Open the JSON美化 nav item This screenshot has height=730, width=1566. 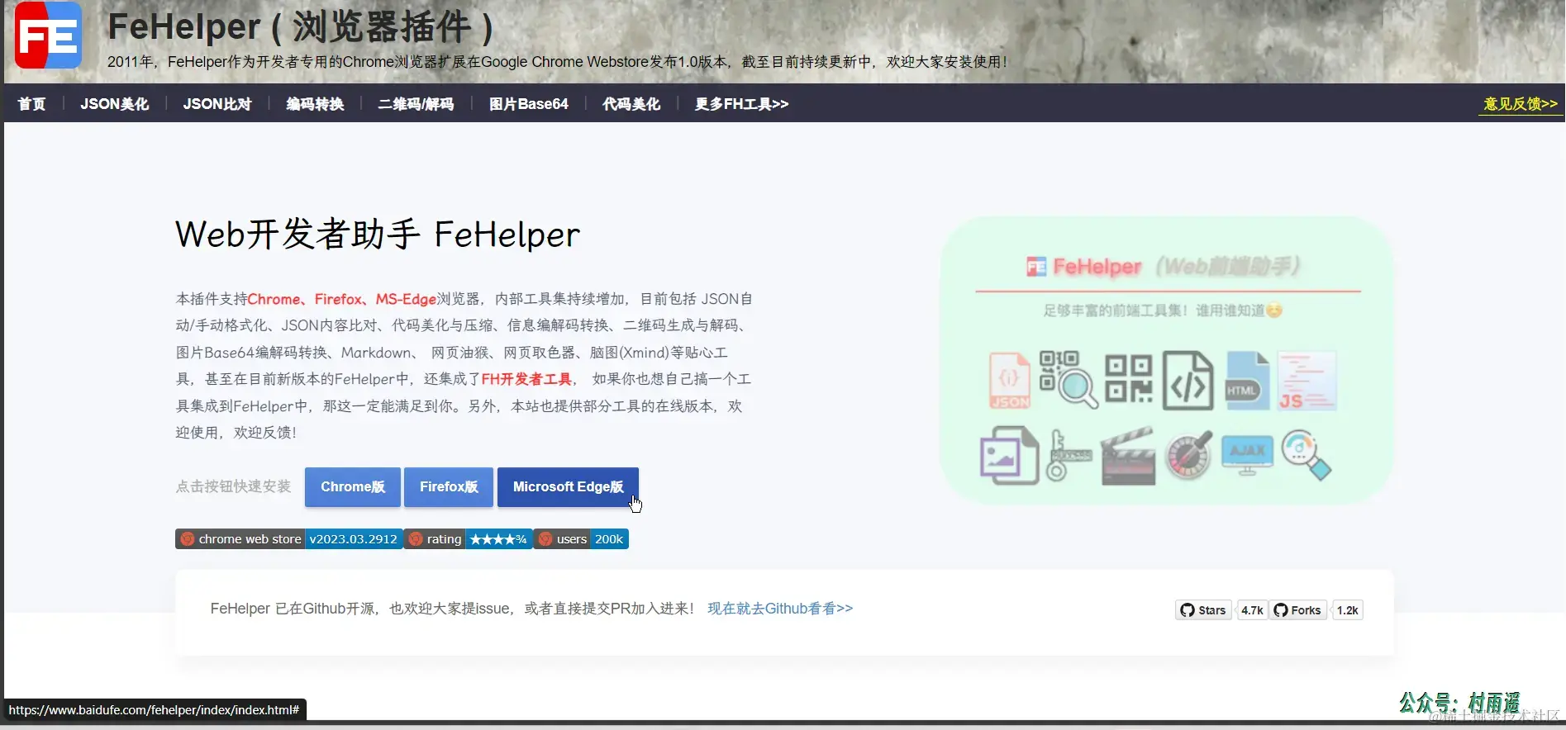tap(115, 104)
